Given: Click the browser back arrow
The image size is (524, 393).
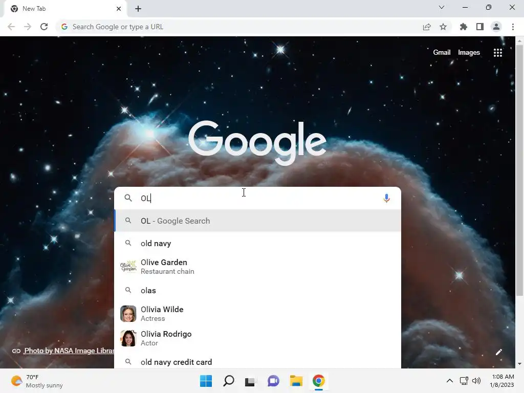Looking at the screenshot, I should (x=11, y=27).
